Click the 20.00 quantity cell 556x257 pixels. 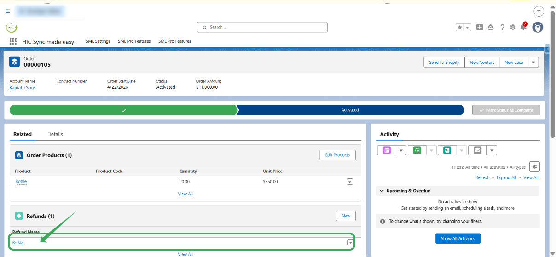185,182
